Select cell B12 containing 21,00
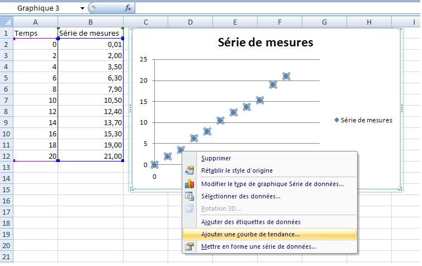This screenshot has height=266, width=422. 91,156
